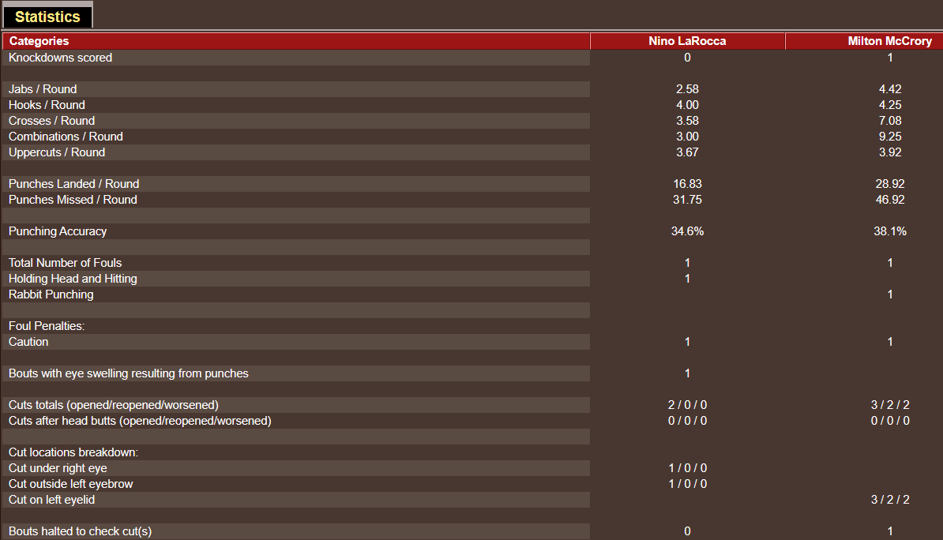Click LaRocca's head butt cuts 0 / 0 / 0
The width and height of the screenshot is (943, 540).
point(687,421)
